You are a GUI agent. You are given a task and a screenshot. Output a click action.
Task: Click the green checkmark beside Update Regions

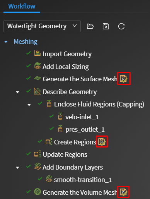coord(29,153)
